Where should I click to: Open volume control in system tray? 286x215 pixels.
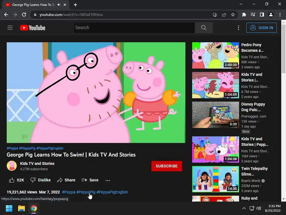click(259, 208)
